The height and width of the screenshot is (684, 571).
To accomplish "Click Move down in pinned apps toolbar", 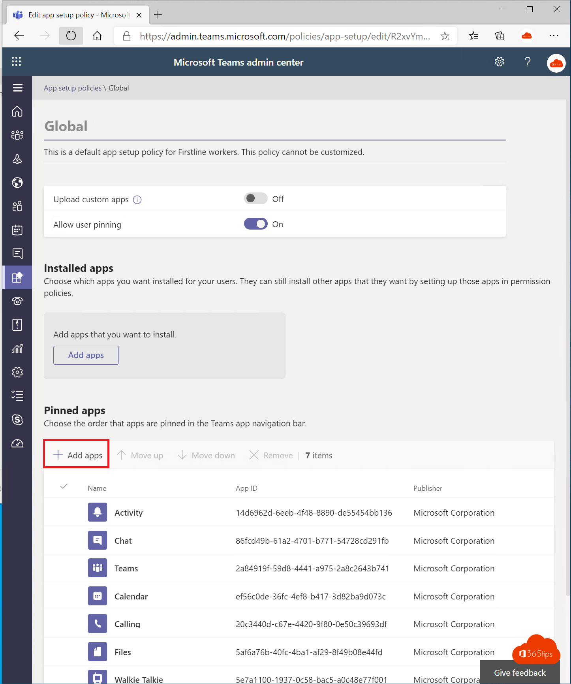I will click(x=207, y=455).
